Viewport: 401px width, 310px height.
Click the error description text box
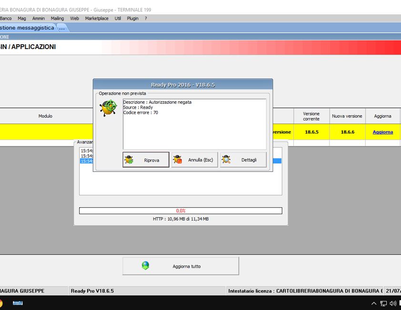coord(195,124)
